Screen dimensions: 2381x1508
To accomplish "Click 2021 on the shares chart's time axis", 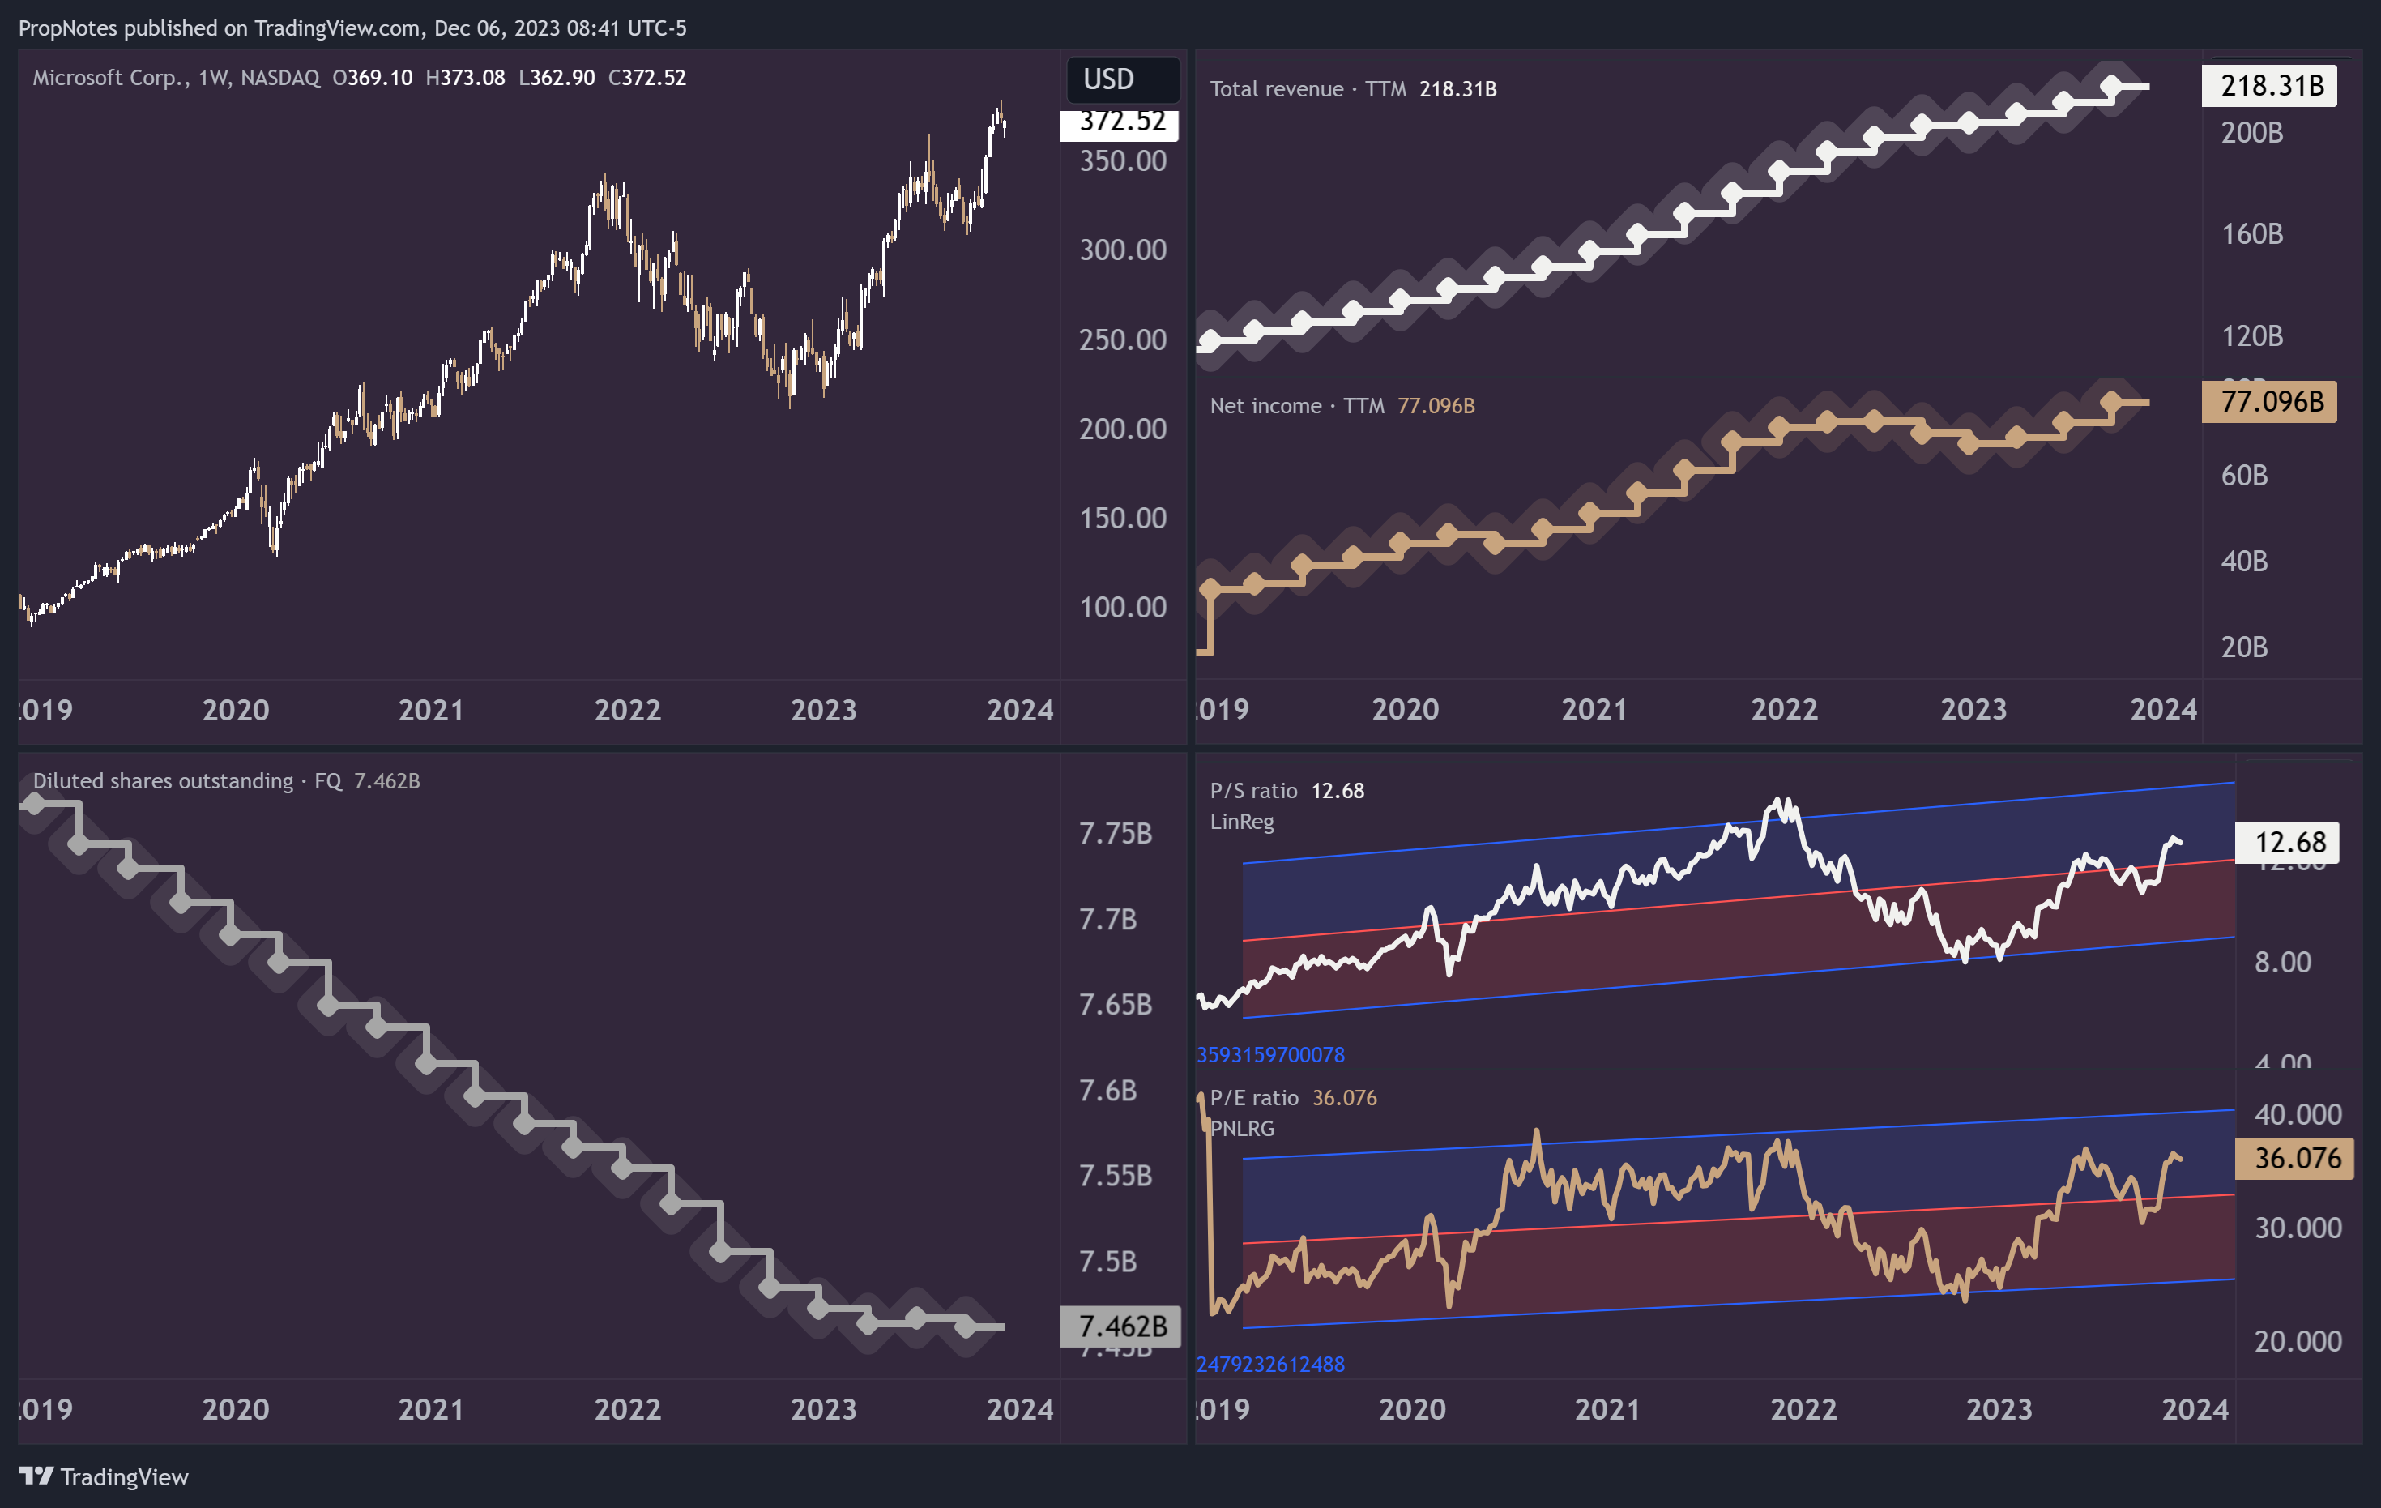I will click(431, 1409).
